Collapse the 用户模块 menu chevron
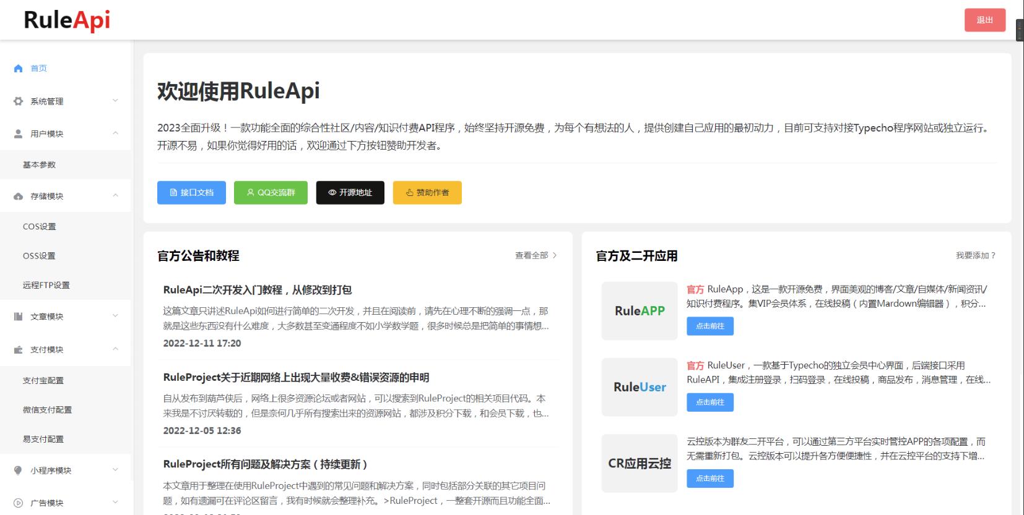The image size is (1024, 515). [115, 134]
